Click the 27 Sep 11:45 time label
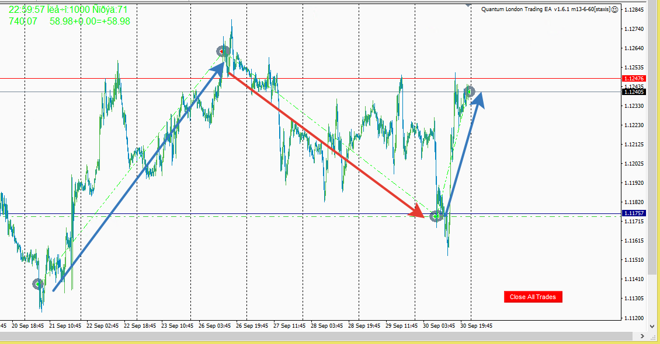The height and width of the screenshot is (344, 660). tap(289, 326)
